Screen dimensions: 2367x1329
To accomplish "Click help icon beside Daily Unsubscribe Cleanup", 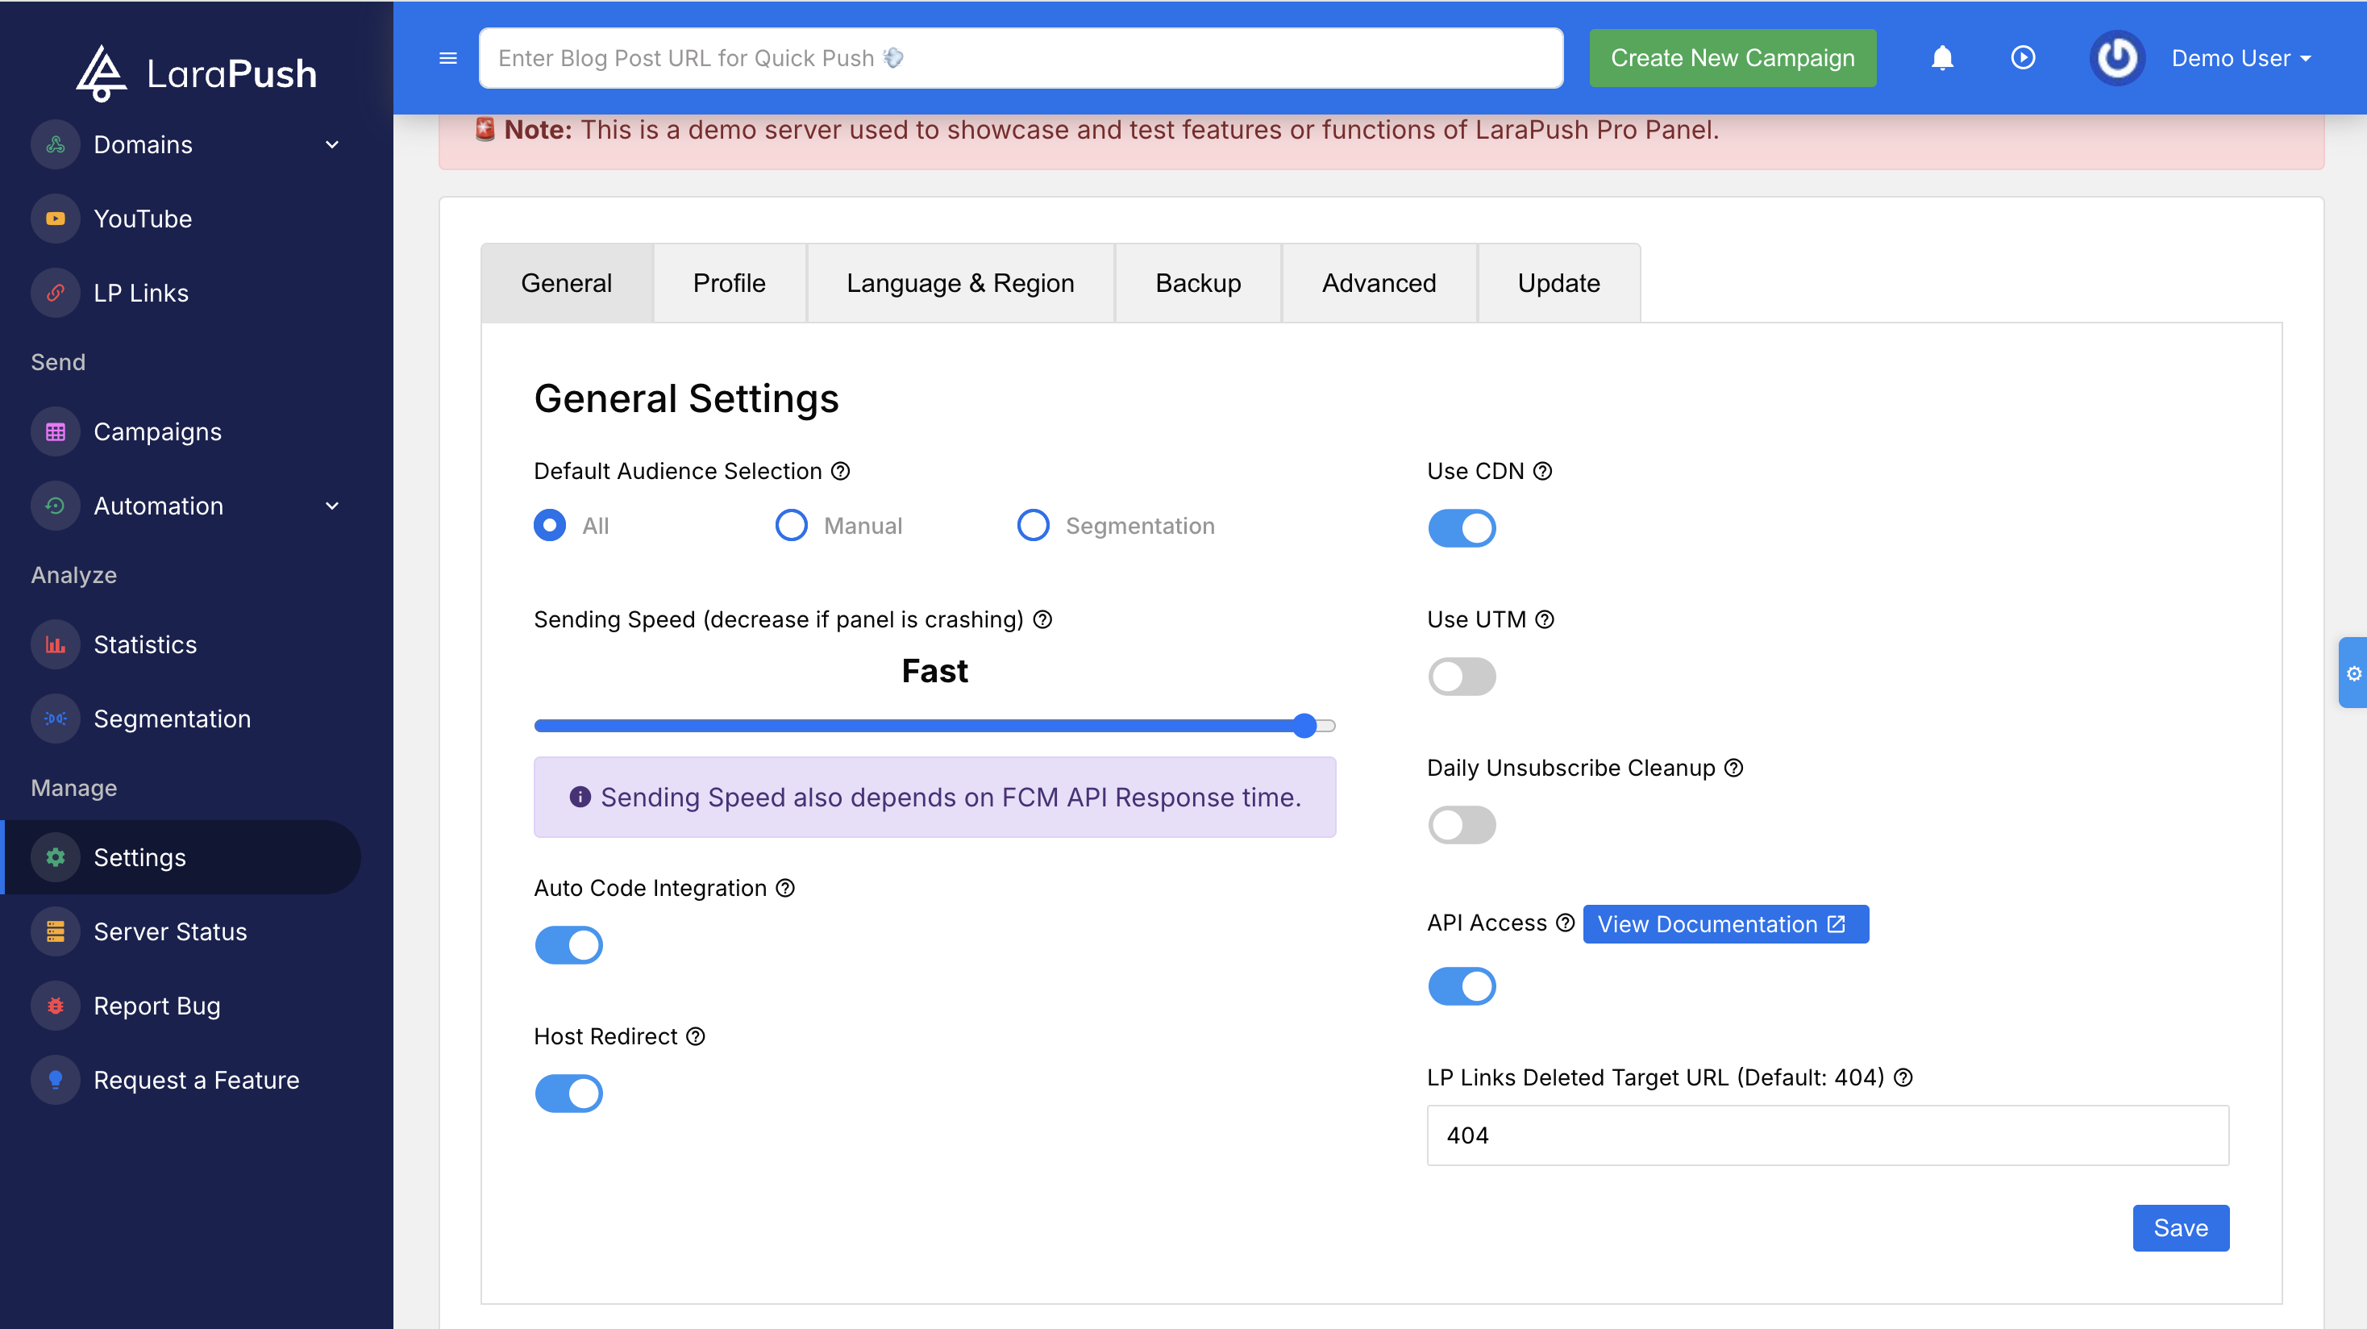I will pyautogui.click(x=1733, y=769).
